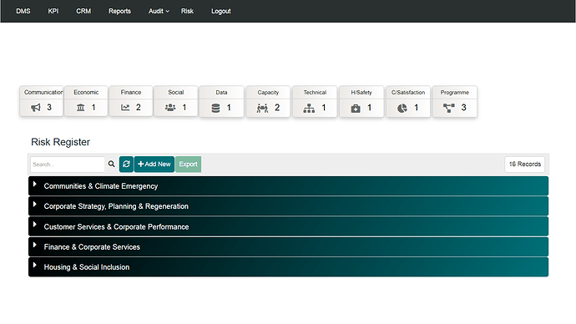Click the C/Satisfaction pie chart icon
The image size is (576, 324).
point(402,108)
